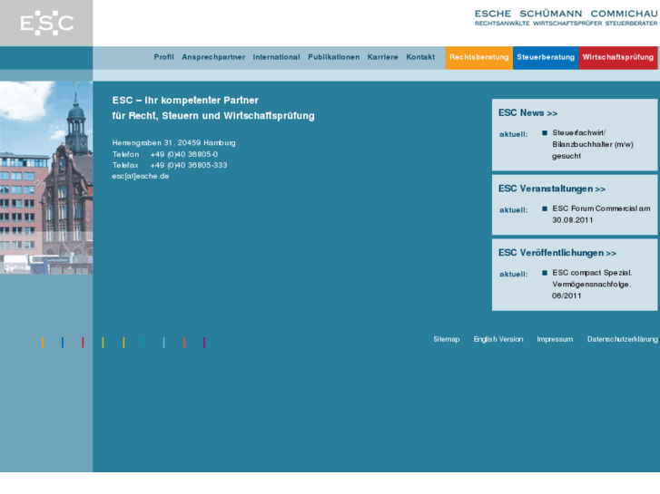
Task: Open the Sitemap footer link
Action: coord(447,339)
